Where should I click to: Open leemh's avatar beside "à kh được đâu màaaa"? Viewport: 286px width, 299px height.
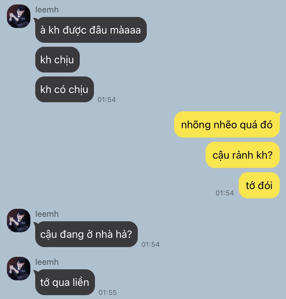tap(19, 16)
